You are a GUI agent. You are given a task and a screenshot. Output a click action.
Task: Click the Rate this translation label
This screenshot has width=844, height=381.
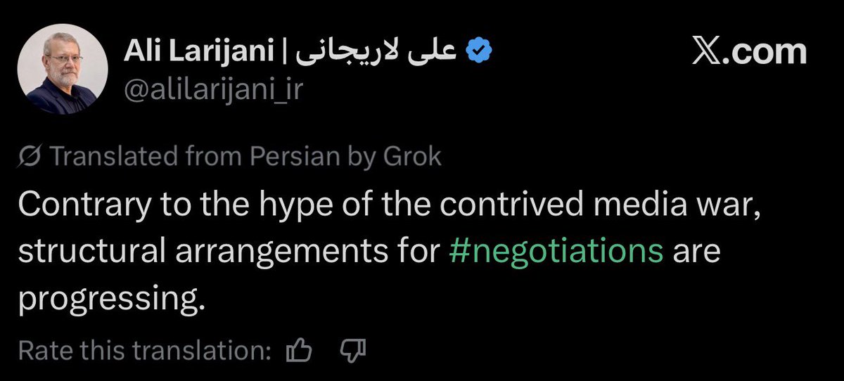[x=144, y=349]
